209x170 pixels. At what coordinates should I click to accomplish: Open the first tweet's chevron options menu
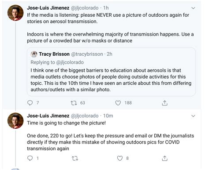coord(193,8)
